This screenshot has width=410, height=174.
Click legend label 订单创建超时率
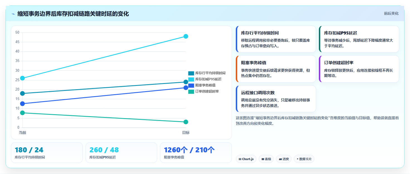(x=207, y=91)
